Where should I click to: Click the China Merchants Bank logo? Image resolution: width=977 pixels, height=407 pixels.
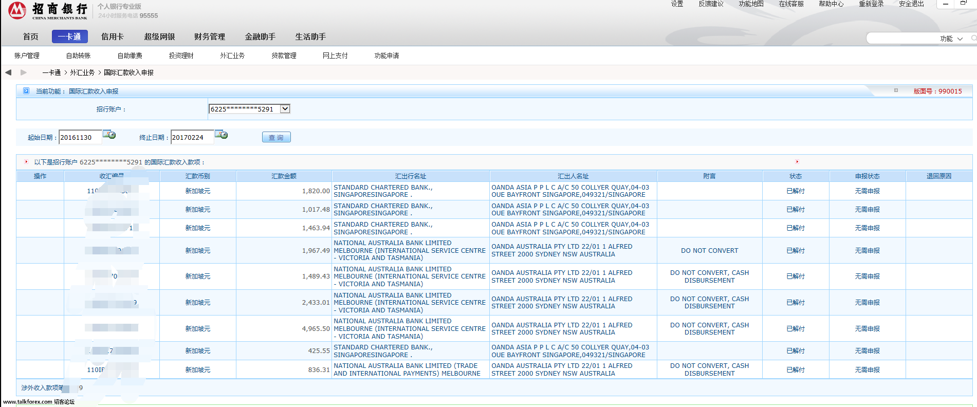(x=47, y=10)
